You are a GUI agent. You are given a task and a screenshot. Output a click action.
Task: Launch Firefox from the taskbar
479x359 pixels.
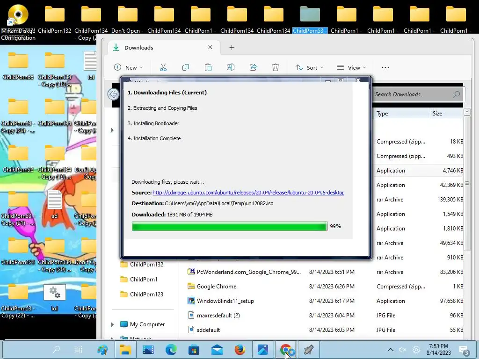240,349
